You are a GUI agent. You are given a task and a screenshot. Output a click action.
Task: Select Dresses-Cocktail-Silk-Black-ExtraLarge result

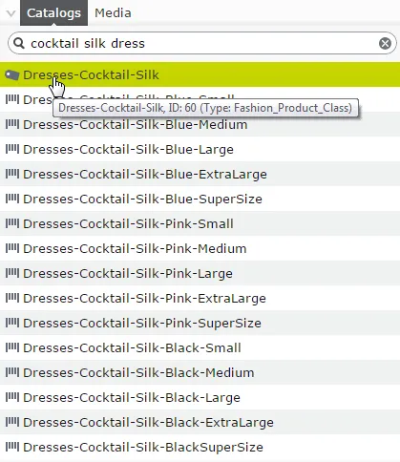[x=200, y=422]
